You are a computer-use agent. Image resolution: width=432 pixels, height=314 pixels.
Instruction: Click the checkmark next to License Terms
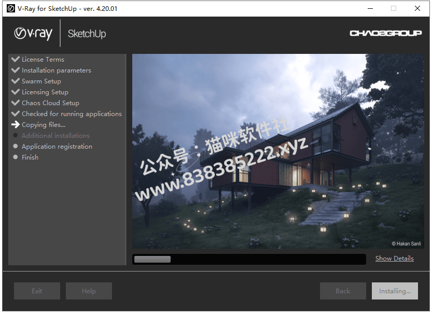click(16, 59)
